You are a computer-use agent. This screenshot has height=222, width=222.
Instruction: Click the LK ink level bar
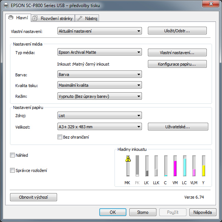(147, 166)
